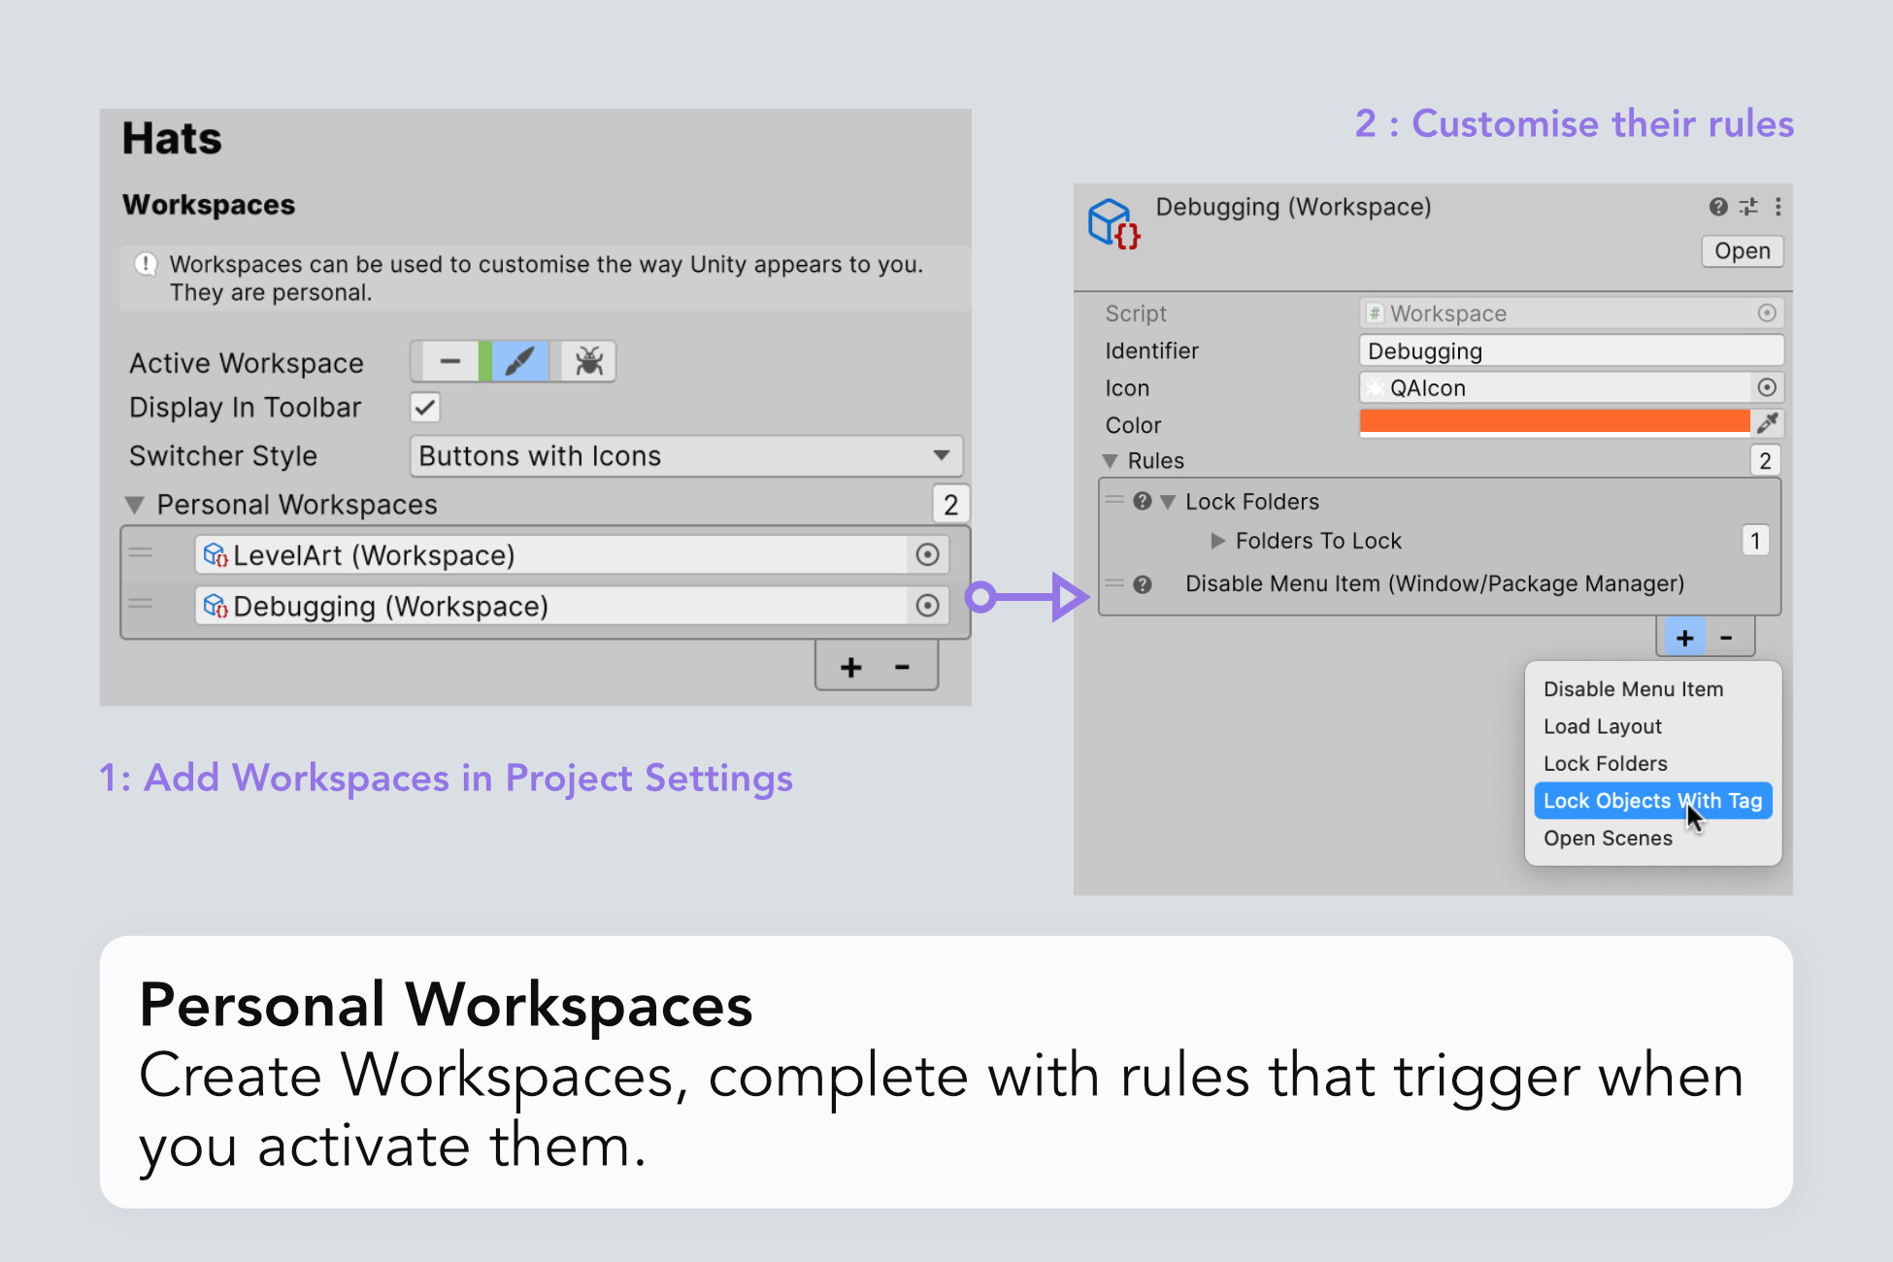Click the eyedropper beside Color field
The height and width of the screenshot is (1262, 1893).
click(x=1767, y=423)
